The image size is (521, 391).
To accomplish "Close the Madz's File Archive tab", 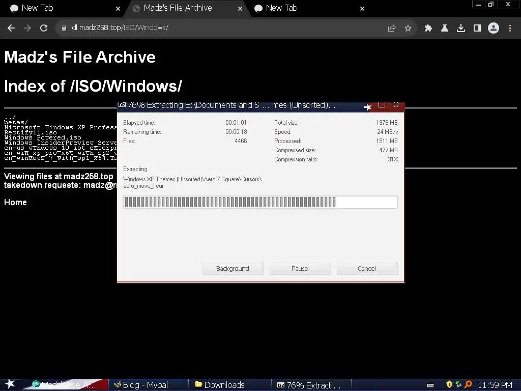I will click(240, 9).
